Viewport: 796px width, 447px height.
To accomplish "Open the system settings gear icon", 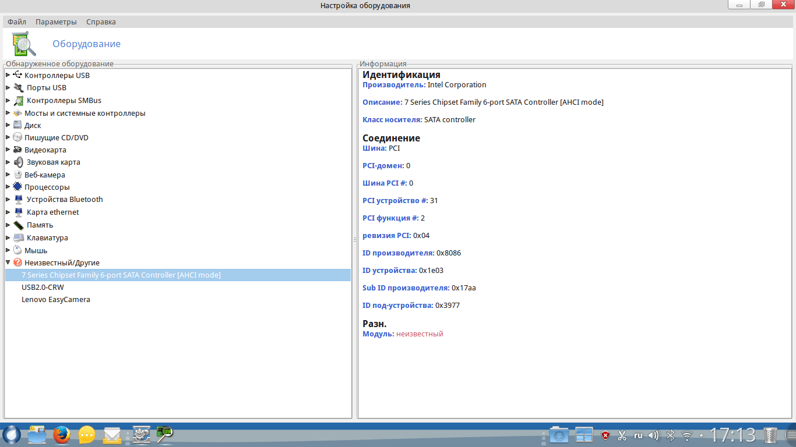I will (x=141, y=435).
